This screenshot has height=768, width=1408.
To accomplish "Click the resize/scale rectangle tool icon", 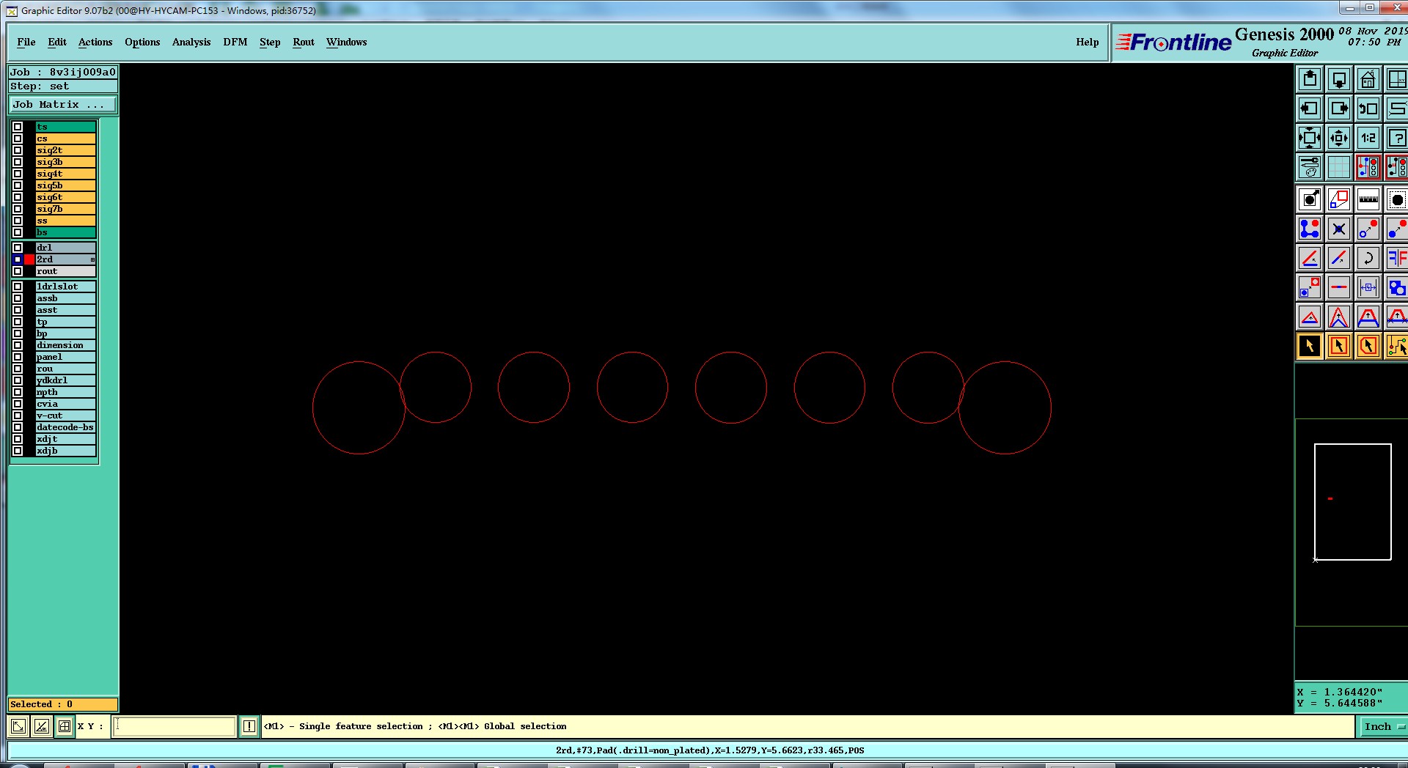I will (x=1339, y=199).
